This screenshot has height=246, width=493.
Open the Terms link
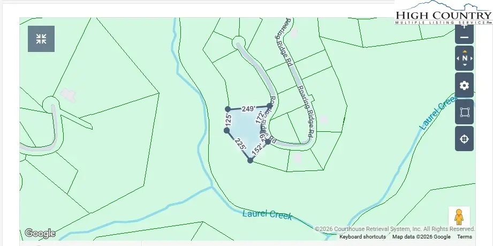tap(464, 237)
